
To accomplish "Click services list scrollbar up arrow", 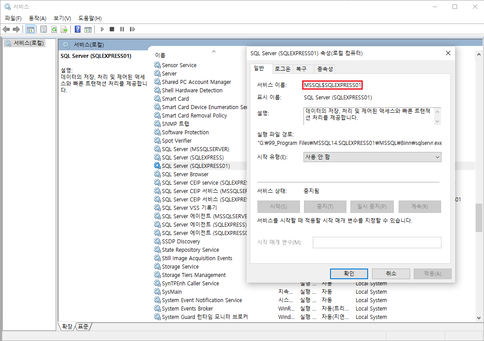I will pyautogui.click(x=479, y=54).
